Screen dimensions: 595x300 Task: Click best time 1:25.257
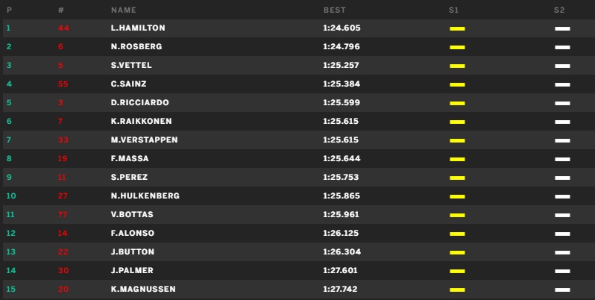coord(341,66)
